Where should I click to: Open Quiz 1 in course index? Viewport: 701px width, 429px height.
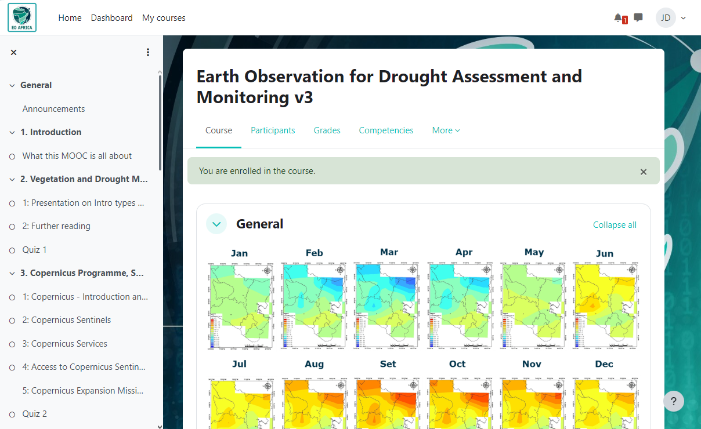coord(34,250)
